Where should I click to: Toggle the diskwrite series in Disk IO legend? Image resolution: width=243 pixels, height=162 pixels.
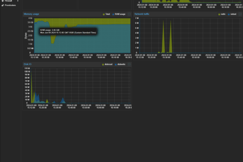coord(120,64)
